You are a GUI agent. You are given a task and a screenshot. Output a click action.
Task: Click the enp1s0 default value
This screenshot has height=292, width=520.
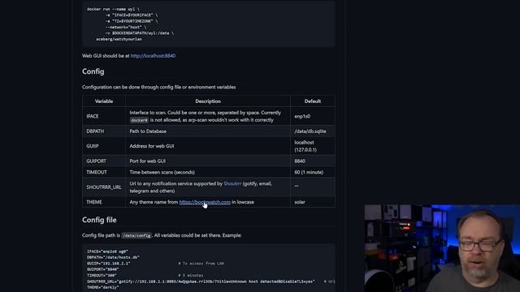tap(302, 116)
